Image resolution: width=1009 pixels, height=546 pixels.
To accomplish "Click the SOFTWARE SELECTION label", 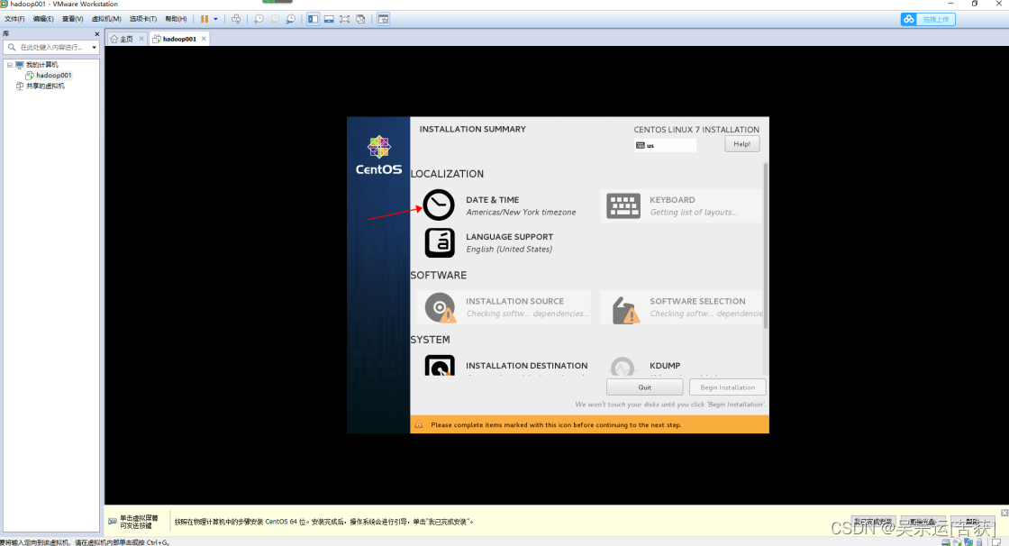I will pyautogui.click(x=697, y=301).
